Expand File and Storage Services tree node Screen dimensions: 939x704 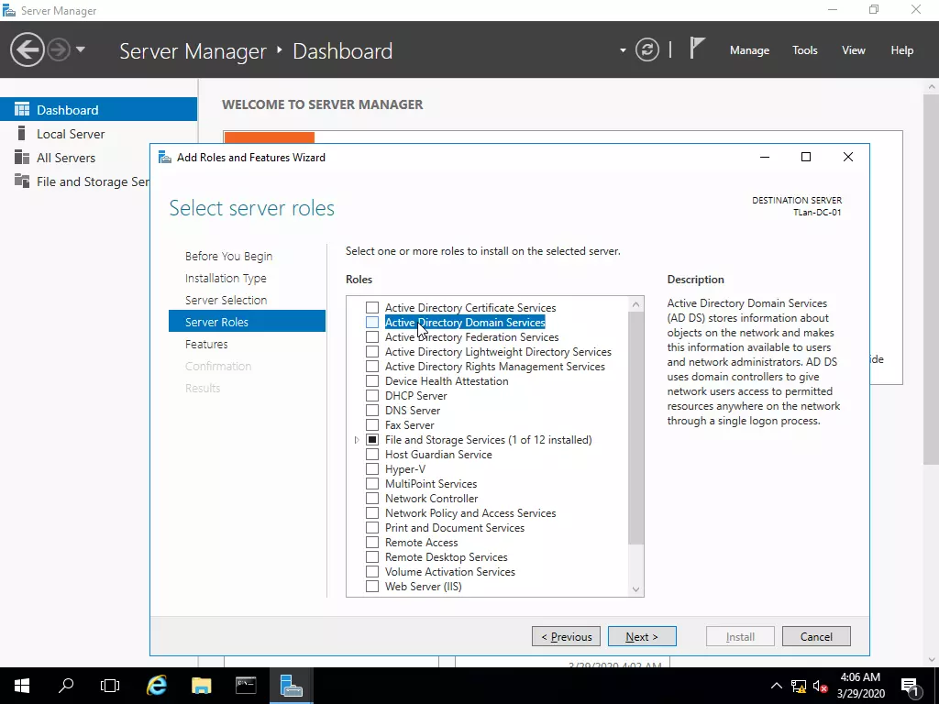[x=357, y=440]
